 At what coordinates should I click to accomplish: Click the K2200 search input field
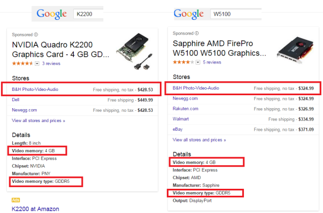pos(88,14)
